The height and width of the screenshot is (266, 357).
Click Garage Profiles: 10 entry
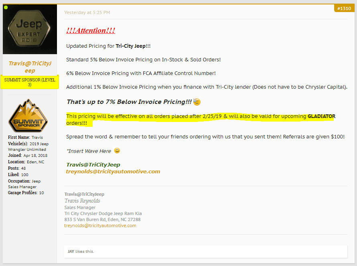point(26,193)
